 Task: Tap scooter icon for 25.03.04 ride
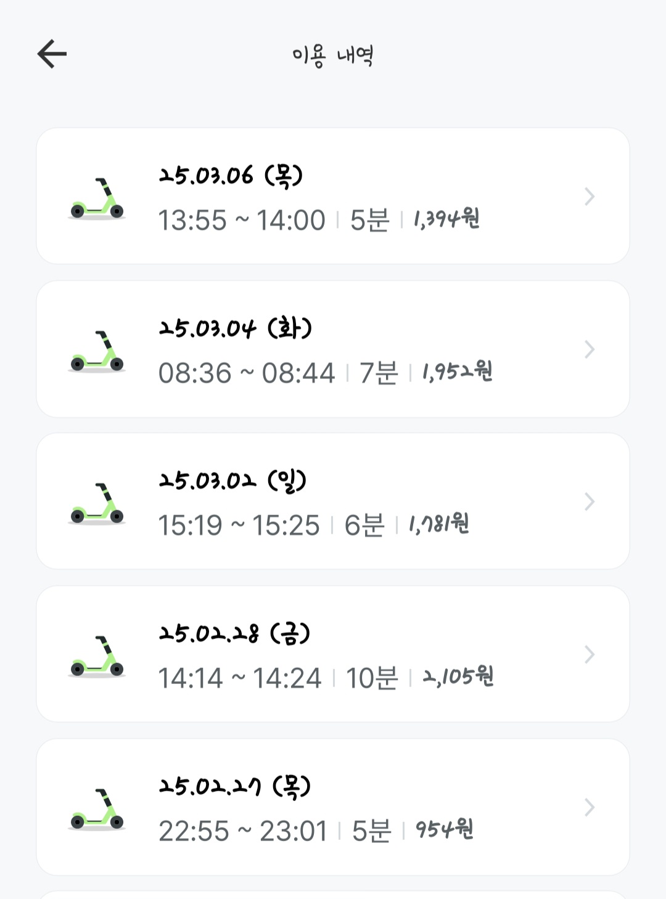[97, 351]
